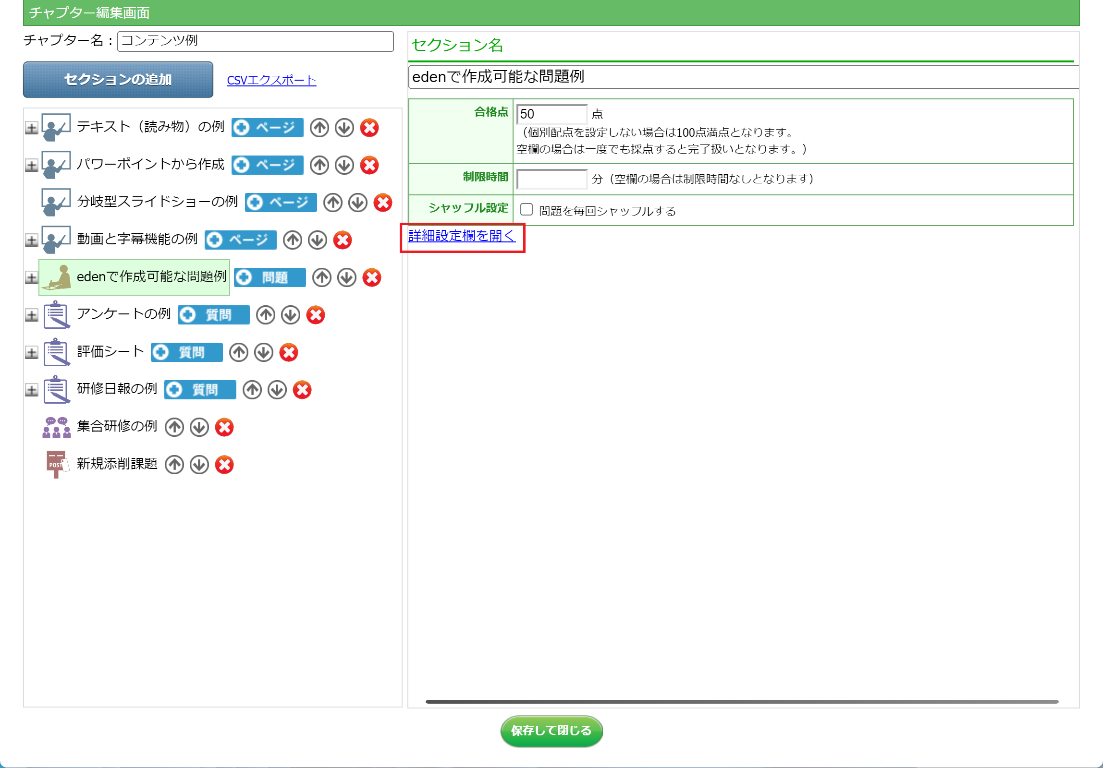Move edenで作成可能な問題例 down
The width and height of the screenshot is (1103, 768).
[x=347, y=277]
